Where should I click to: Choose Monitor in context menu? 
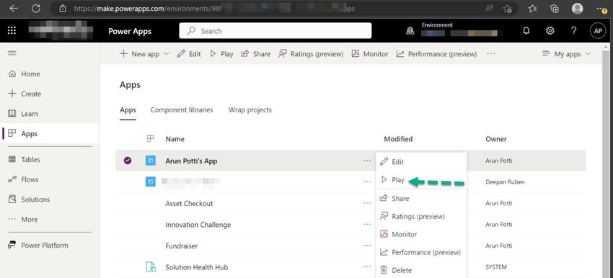point(421,234)
